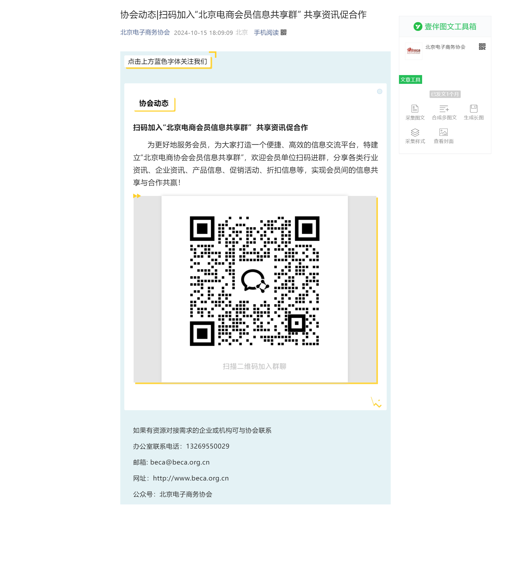This screenshot has width=511, height=563.
Task: Click the 协会动态 section label
Action: coord(154,103)
